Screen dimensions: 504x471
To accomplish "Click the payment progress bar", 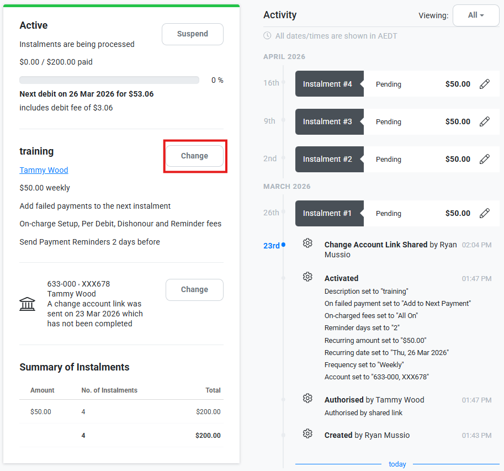I will (109, 80).
